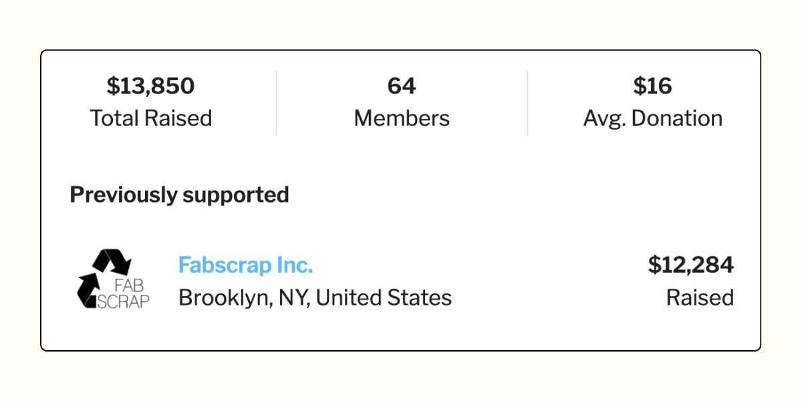Select the $12,284 raised amount

coord(690,265)
